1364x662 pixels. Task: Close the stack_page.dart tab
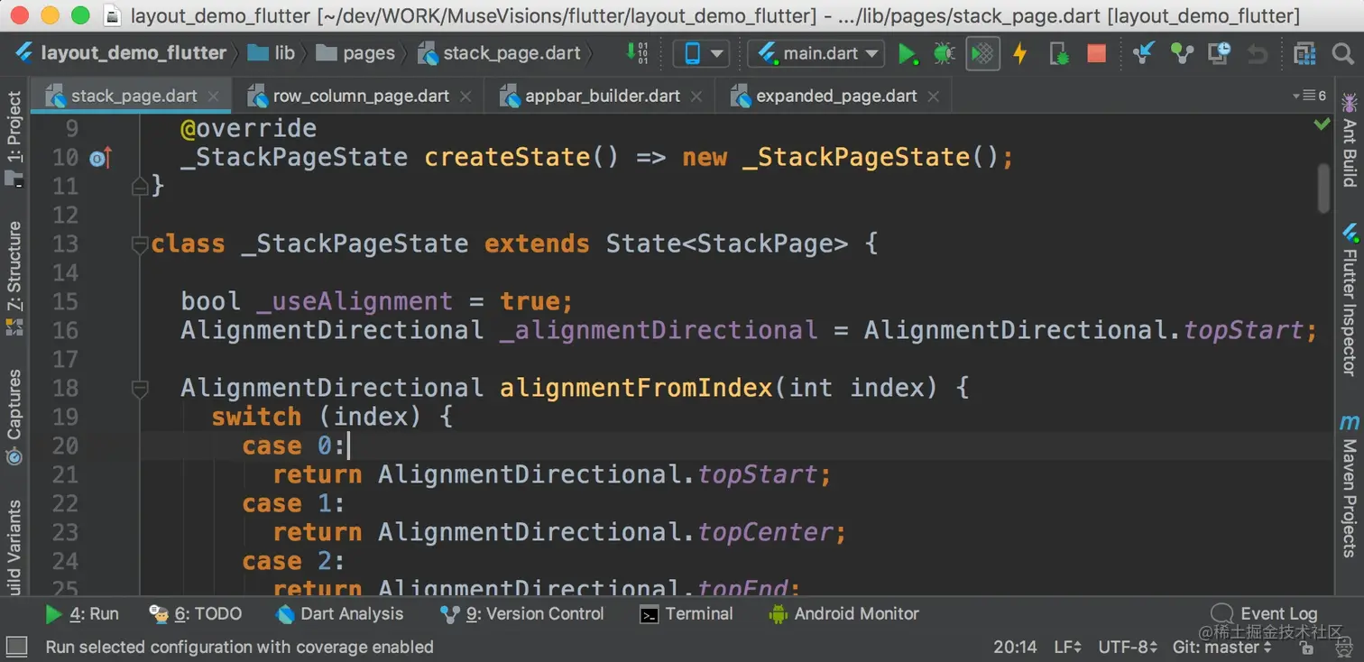[214, 97]
